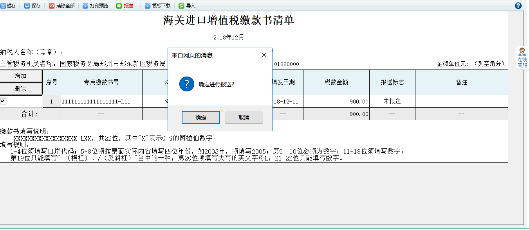The image size is (529, 230).
Task: Open 打印预览 (print preview)
Action: 94,5
